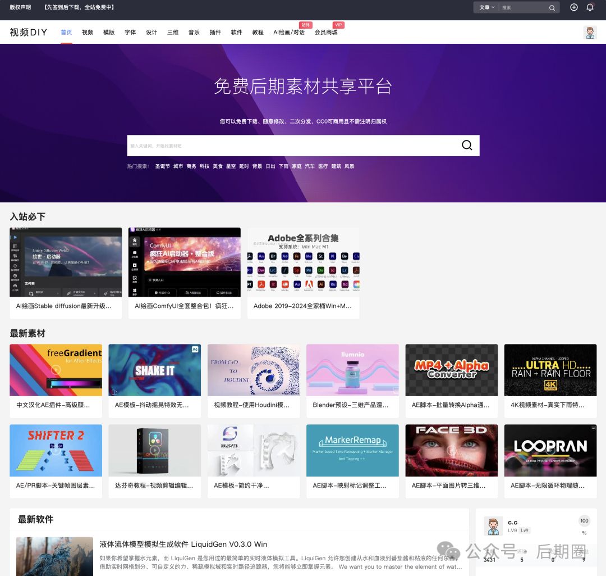Viewport: 606px width, 576px height.
Task: Open the freeGradient plugin thumbnail
Action: tap(56, 370)
